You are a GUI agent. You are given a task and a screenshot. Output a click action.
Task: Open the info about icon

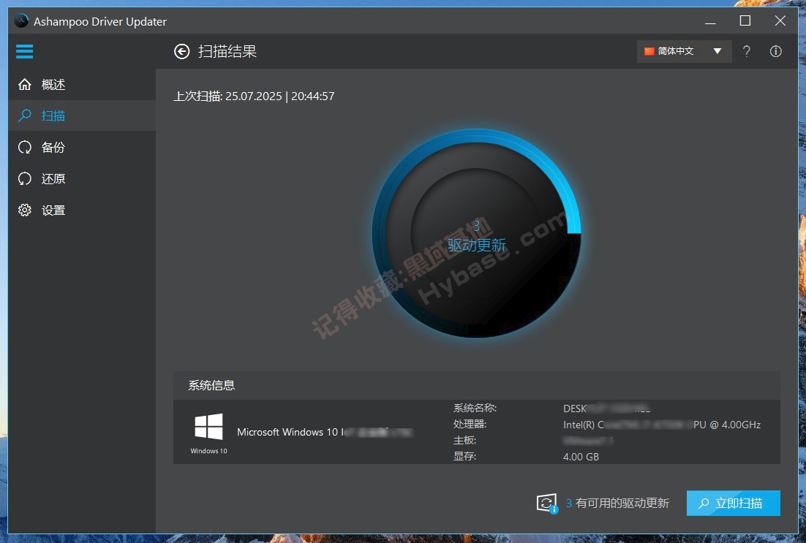[x=776, y=51]
